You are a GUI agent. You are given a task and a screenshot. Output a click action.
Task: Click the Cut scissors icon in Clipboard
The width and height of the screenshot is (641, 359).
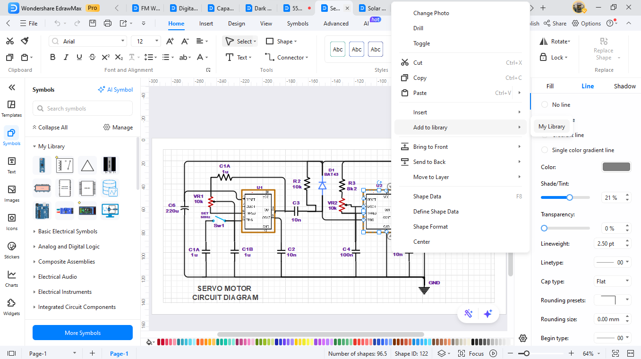[9, 41]
